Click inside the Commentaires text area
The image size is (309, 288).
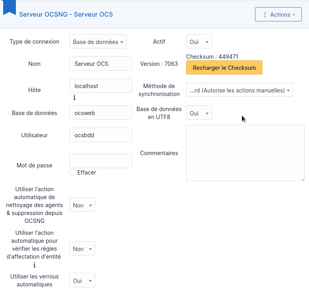(246, 153)
